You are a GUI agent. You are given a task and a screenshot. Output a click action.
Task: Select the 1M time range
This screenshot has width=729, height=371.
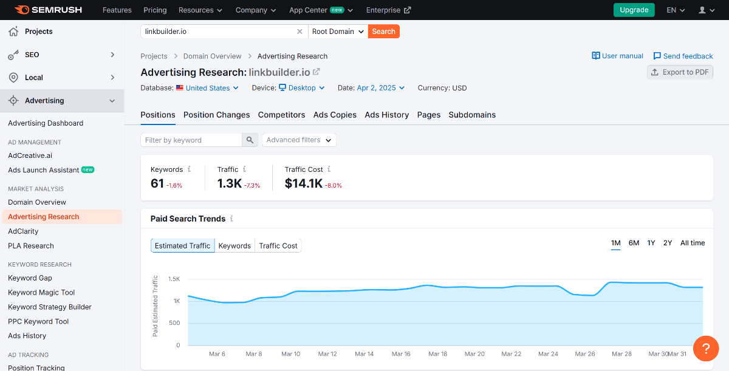tap(615, 243)
